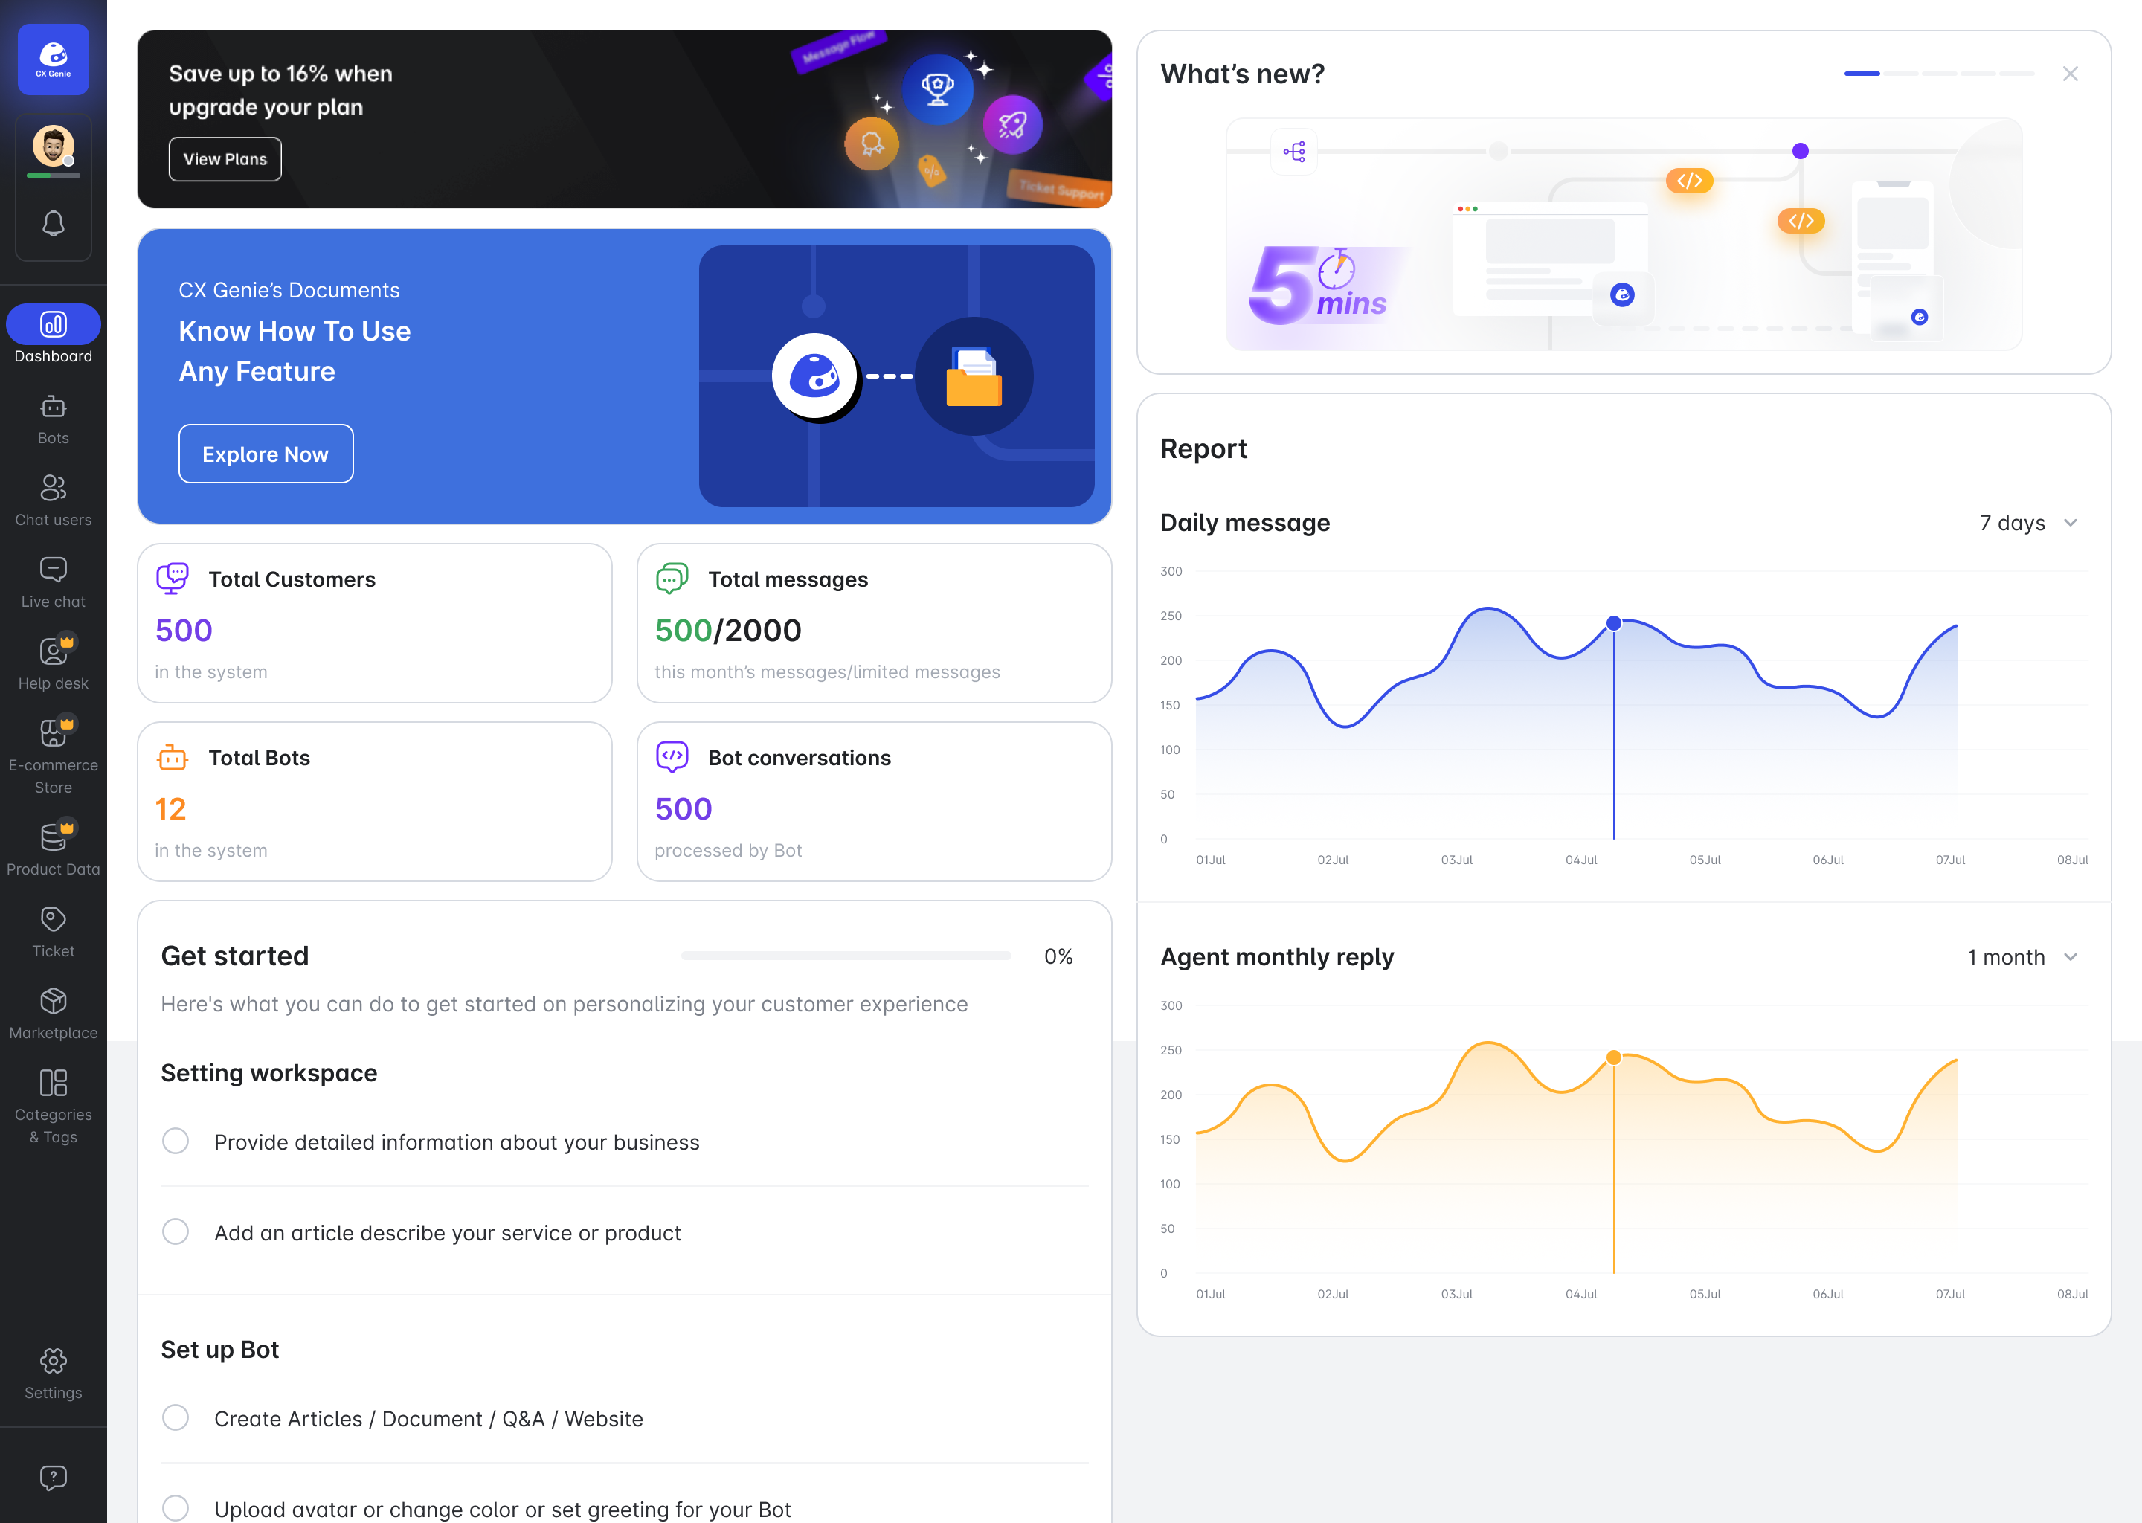This screenshot has width=2142, height=1523.
Task: Open the help question-mark icon
Action: (x=54, y=1478)
